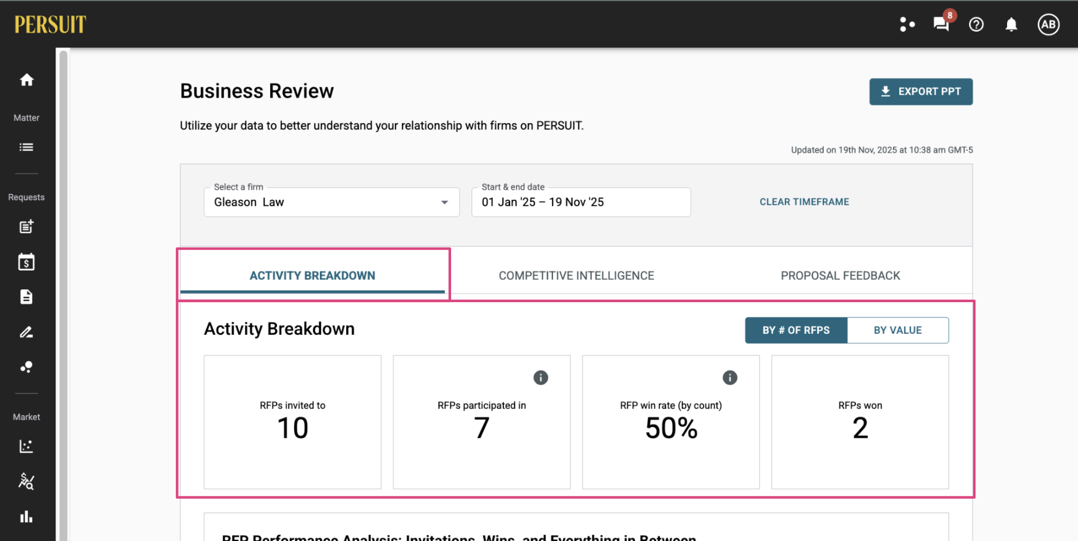Click the 'Updated on 19th Nov, 2025' text
1078x541 pixels.
[882, 150]
